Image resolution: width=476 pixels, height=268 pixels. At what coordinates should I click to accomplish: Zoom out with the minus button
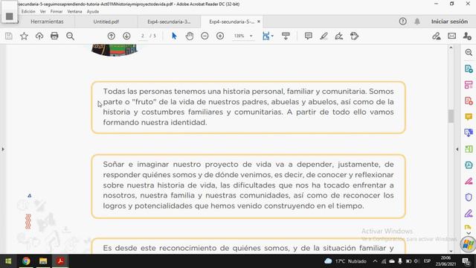click(205, 36)
